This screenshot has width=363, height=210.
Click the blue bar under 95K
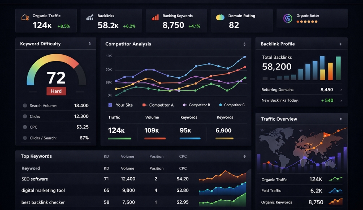pyautogui.click(x=190, y=139)
